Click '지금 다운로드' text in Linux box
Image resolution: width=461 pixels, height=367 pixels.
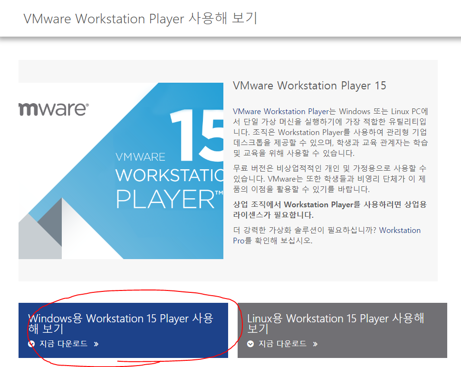coord(282,344)
